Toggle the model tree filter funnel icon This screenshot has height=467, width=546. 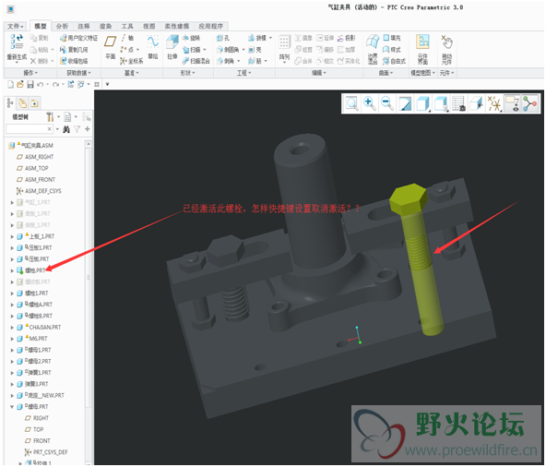[x=77, y=129]
